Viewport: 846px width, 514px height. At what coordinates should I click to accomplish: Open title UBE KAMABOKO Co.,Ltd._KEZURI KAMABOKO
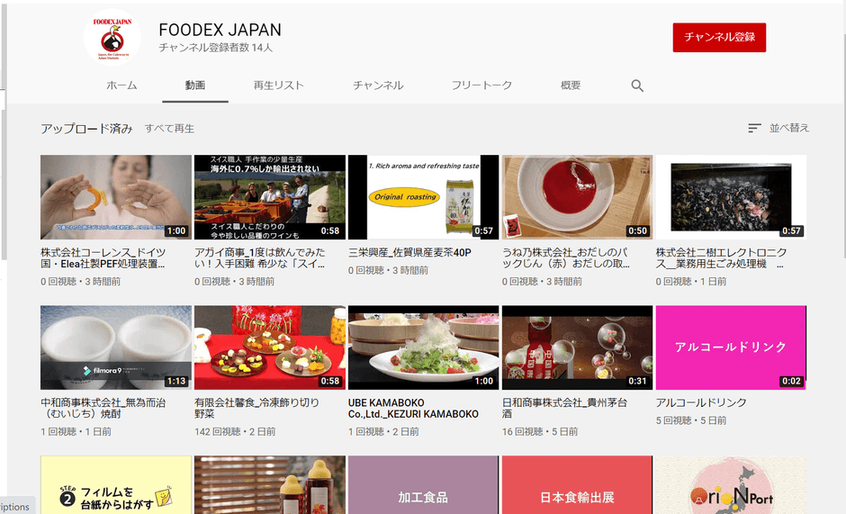[413, 408]
